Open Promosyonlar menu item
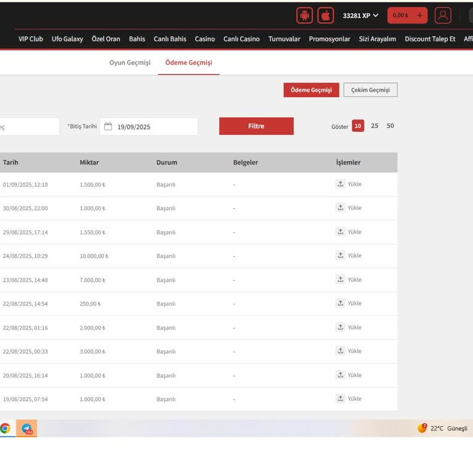Viewport: 473px width, 473px height. pos(329,39)
